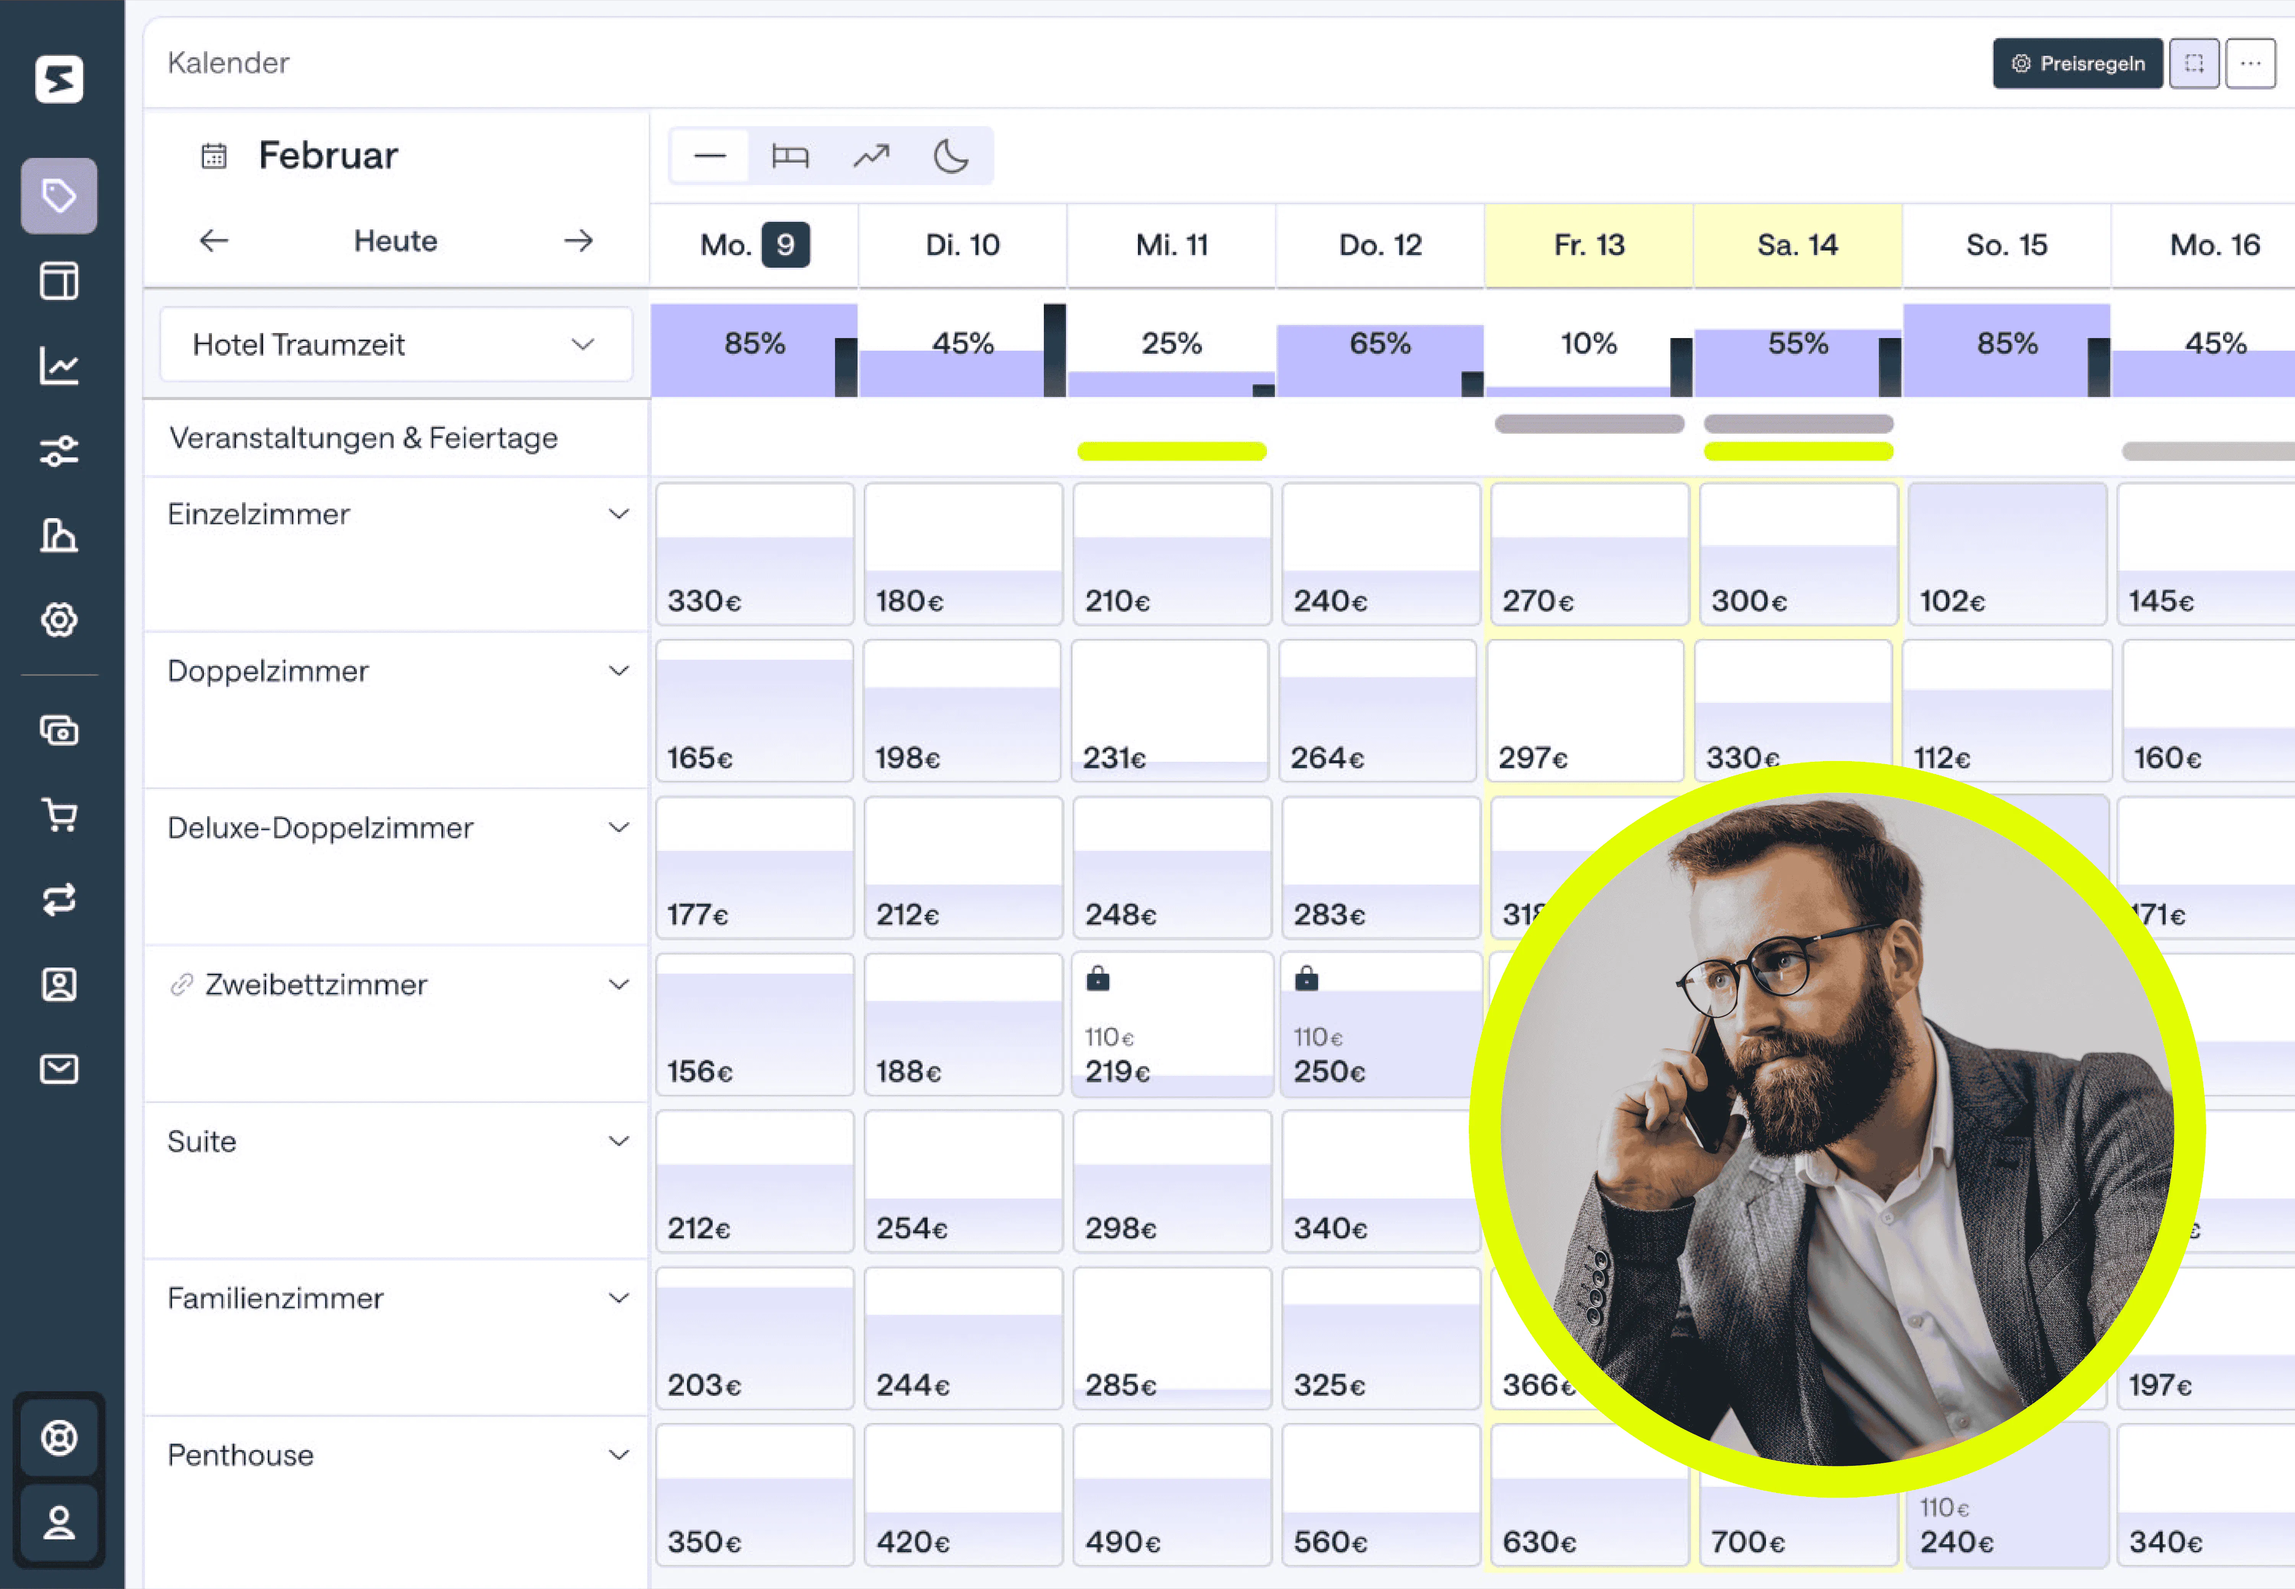Switch to the bed occupancy view
Image resolution: width=2295 pixels, height=1589 pixels.
click(789, 156)
